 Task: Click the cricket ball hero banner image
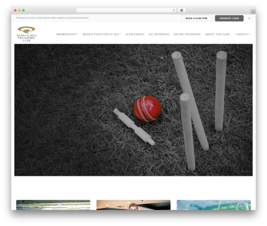[133, 110]
